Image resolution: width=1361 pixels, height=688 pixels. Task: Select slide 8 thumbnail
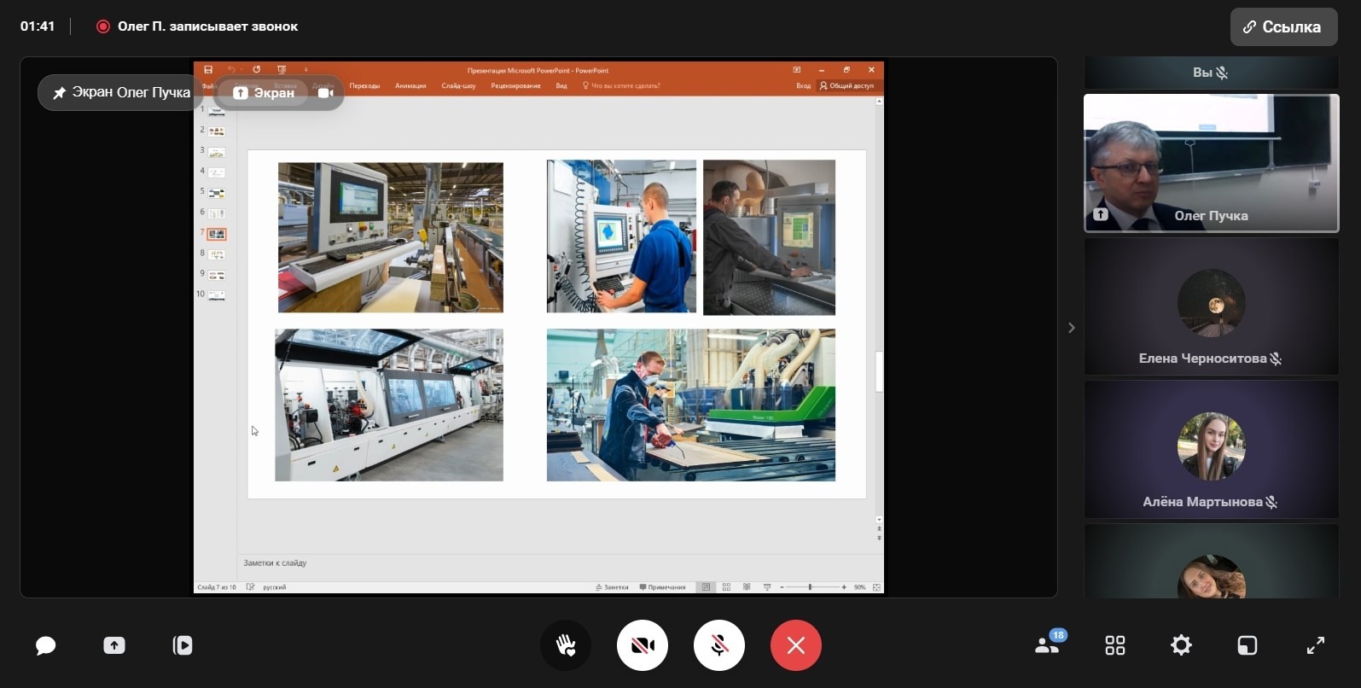point(217,254)
